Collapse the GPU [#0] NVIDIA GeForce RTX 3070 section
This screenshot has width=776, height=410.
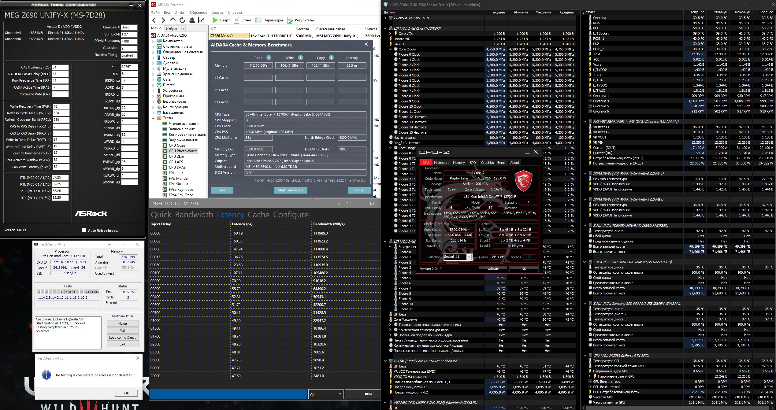(585, 356)
